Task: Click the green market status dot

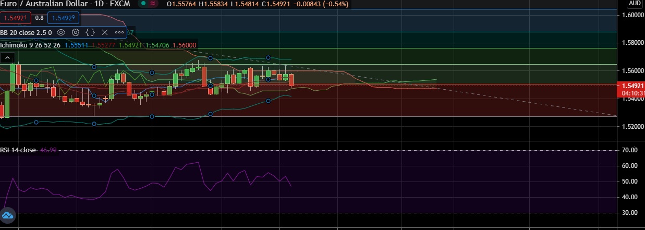Action: click(142, 4)
